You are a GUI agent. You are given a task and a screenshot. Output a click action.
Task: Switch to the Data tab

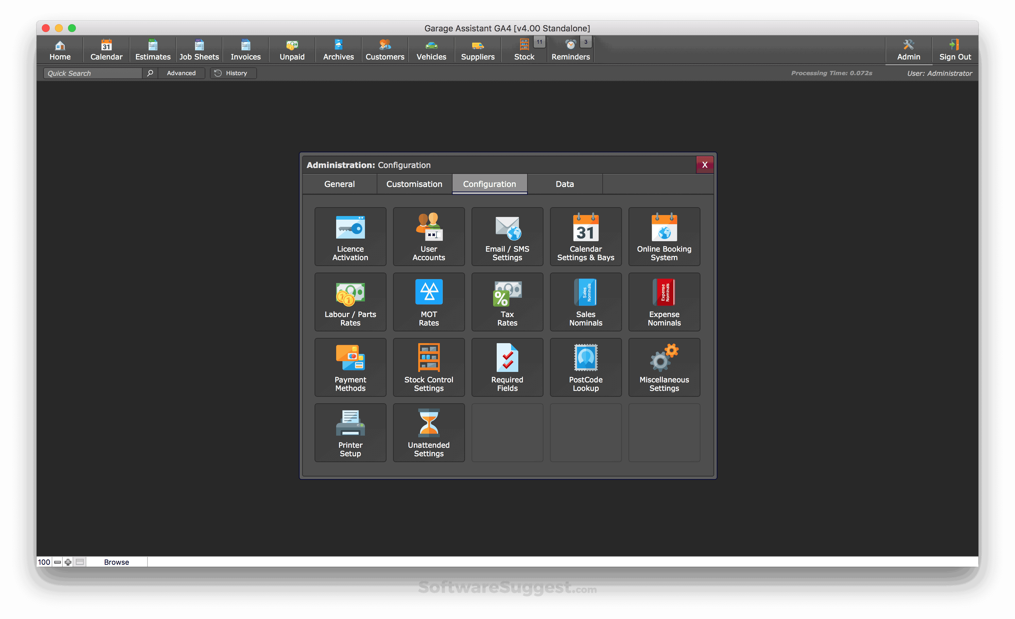(564, 184)
